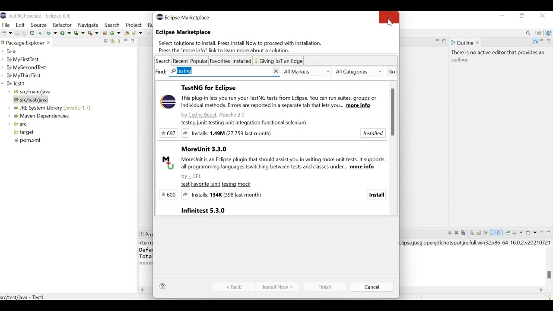Toggle Word Wrap in the Console toolbar
This screenshot has height=311, width=553.
tap(485, 233)
